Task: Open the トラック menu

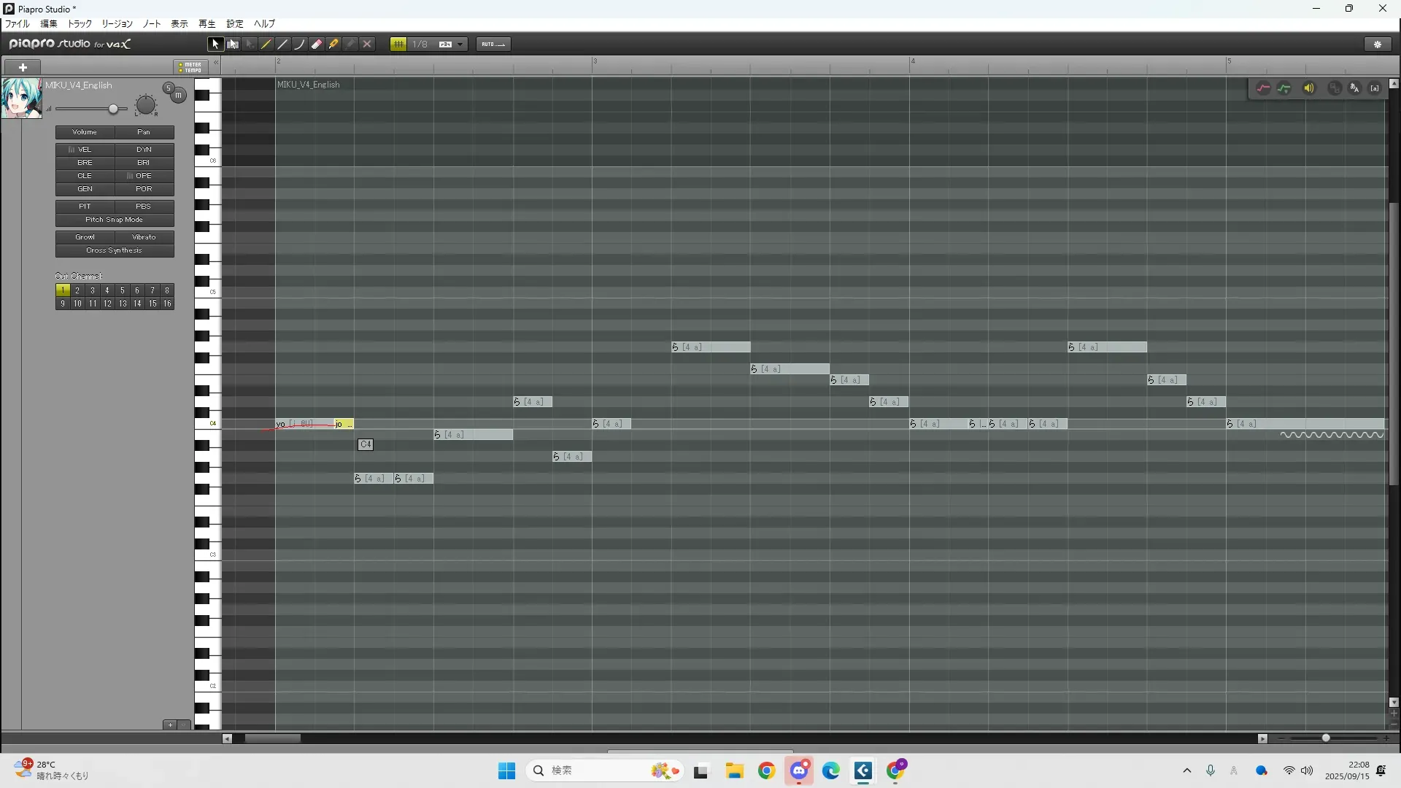Action: (x=80, y=24)
